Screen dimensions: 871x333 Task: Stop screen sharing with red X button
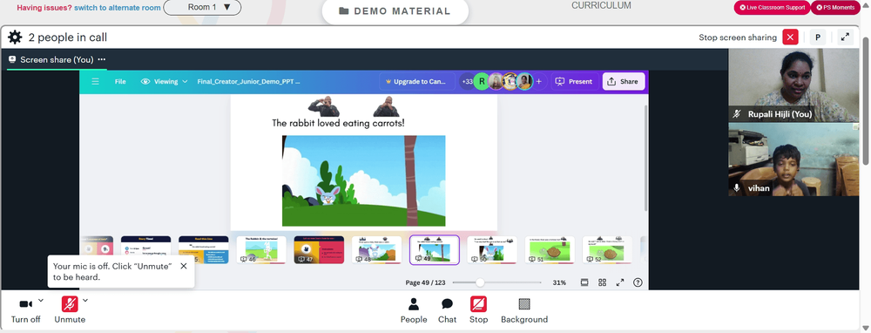point(790,37)
